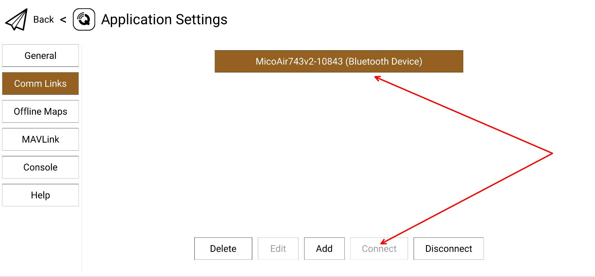Switch to the Offline Maps tab
595x277 pixels.
click(x=40, y=111)
